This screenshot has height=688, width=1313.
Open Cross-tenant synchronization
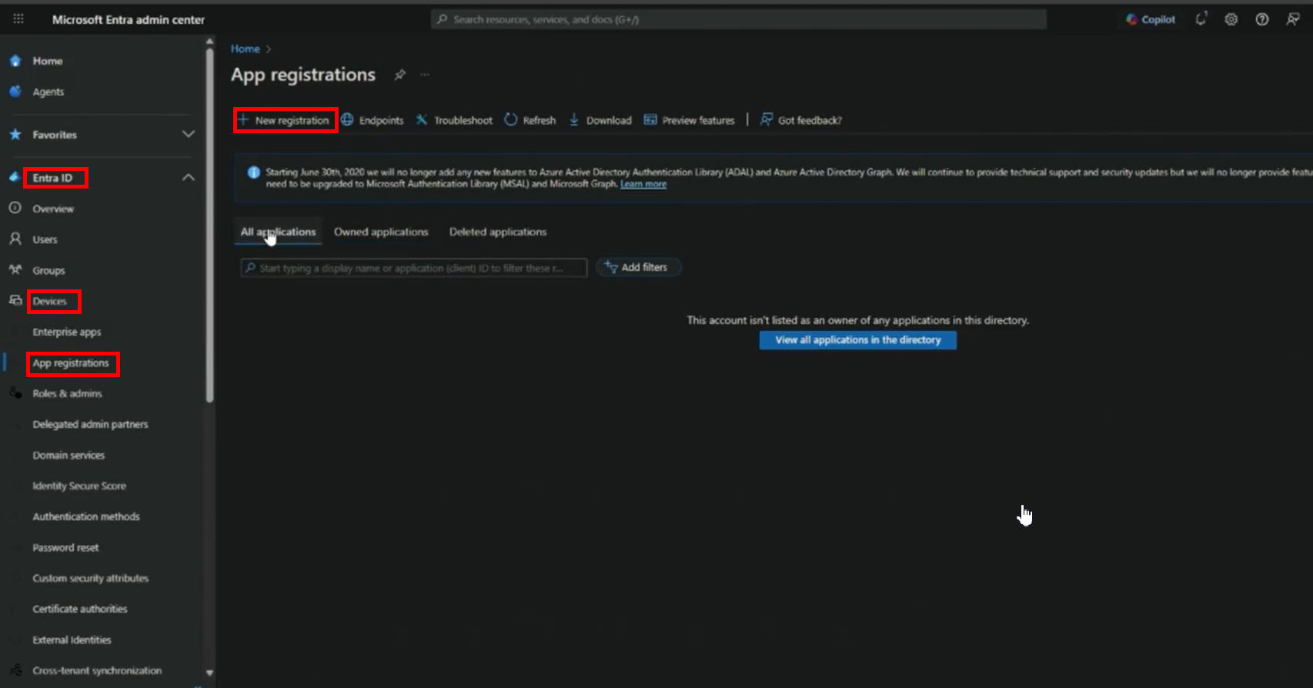tap(97, 670)
